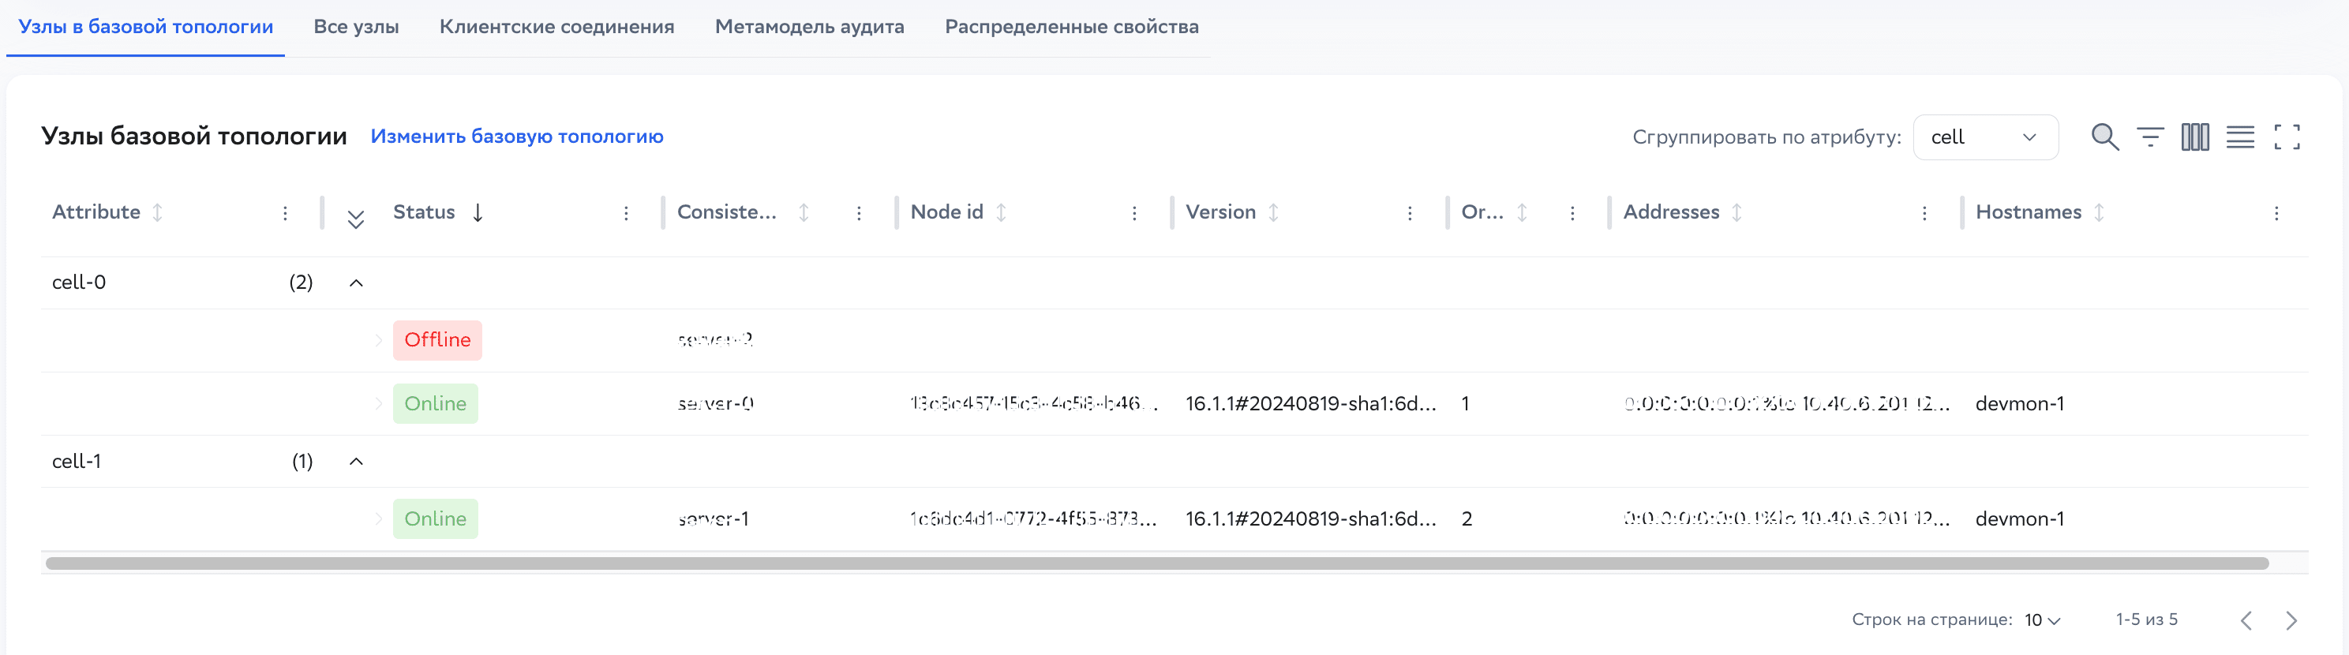This screenshot has width=2349, height=655.
Task: Open Node id column options menu
Action: [1133, 212]
